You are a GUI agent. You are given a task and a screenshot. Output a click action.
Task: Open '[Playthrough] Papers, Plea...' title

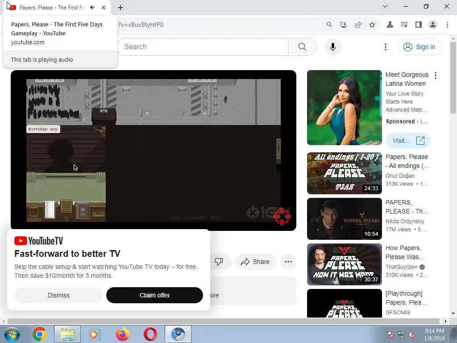[x=406, y=298]
